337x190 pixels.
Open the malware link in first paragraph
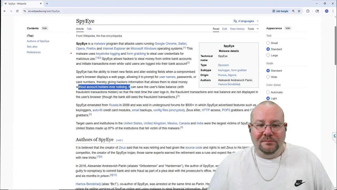pyautogui.click(x=100, y=44)
